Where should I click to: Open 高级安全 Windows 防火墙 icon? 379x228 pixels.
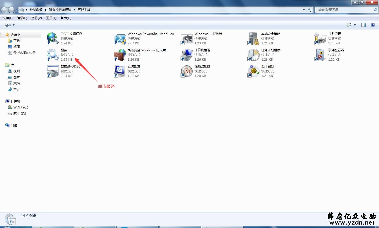coord(120,55)
